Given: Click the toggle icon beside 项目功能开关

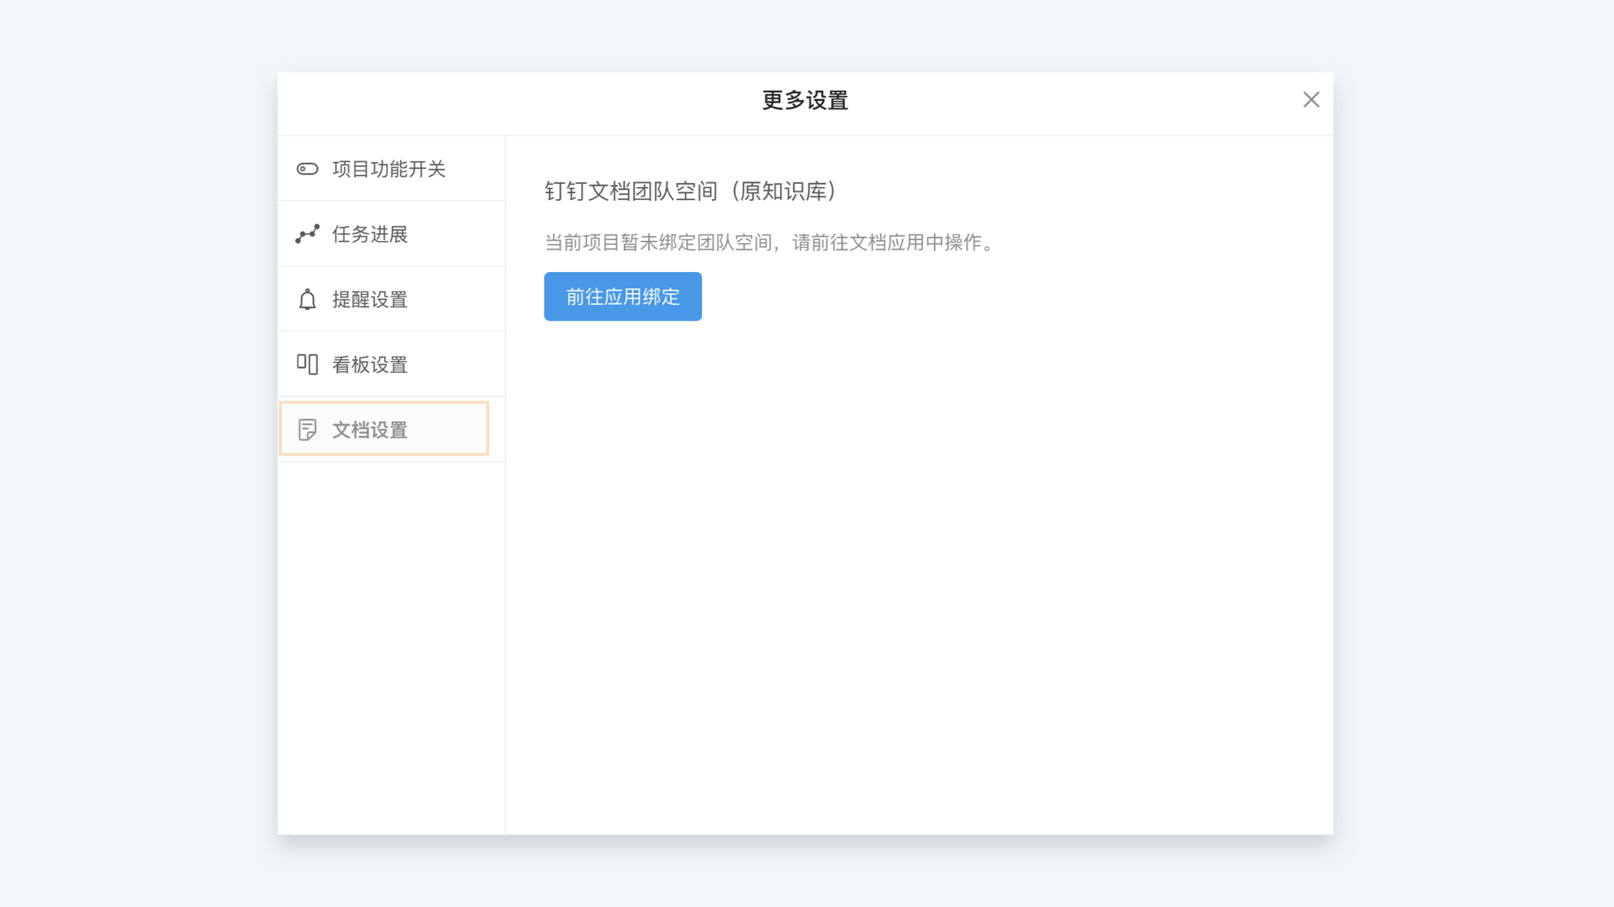Looking at the screenshot, I should [x=307, y=169].
